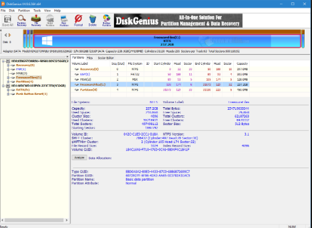Sort by Start Cylinder column header
The height and width of the screenshot is (228, 312).
[162, 63]
